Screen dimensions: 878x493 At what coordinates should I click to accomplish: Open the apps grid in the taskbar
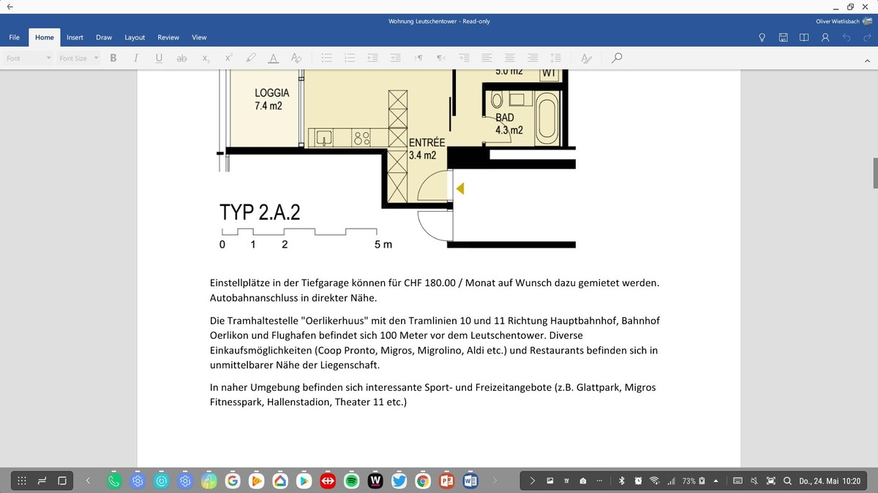22,481
